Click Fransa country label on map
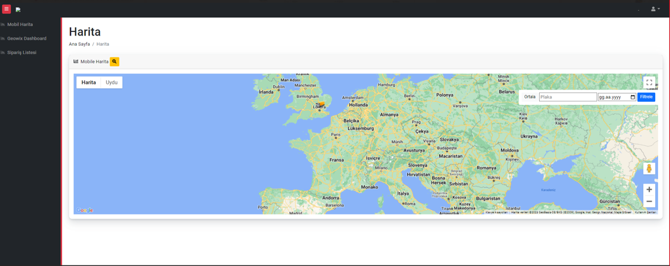The width and height of the screenshot is (670, 266). (x=337, y=160)
